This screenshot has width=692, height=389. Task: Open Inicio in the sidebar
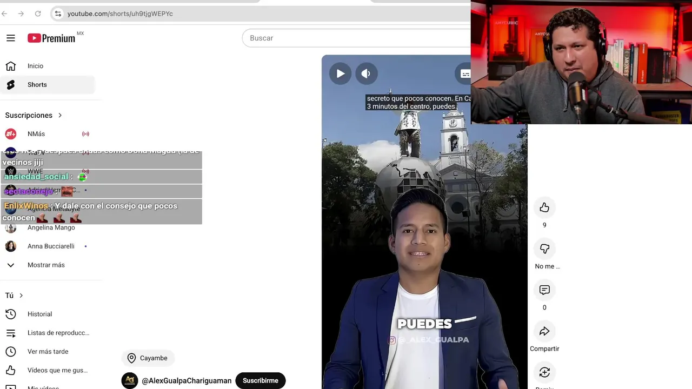pos(48,66)
